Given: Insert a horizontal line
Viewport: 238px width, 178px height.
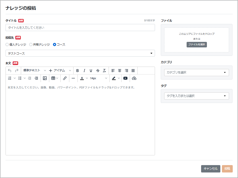Looking at the screenshot, I should pos(73,78).
